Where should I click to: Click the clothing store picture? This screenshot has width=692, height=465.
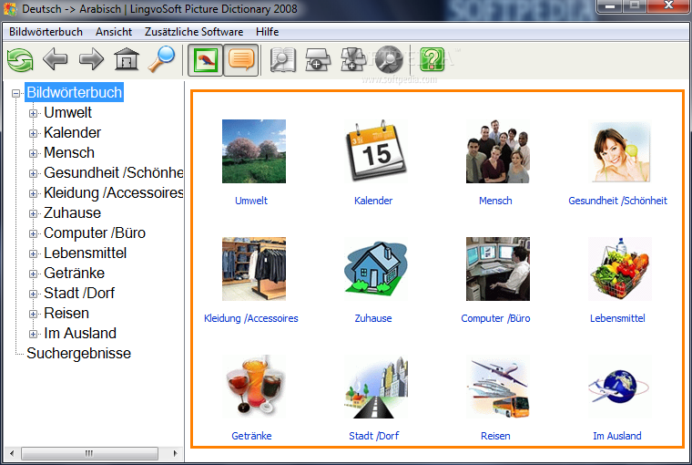coord(254,269)
